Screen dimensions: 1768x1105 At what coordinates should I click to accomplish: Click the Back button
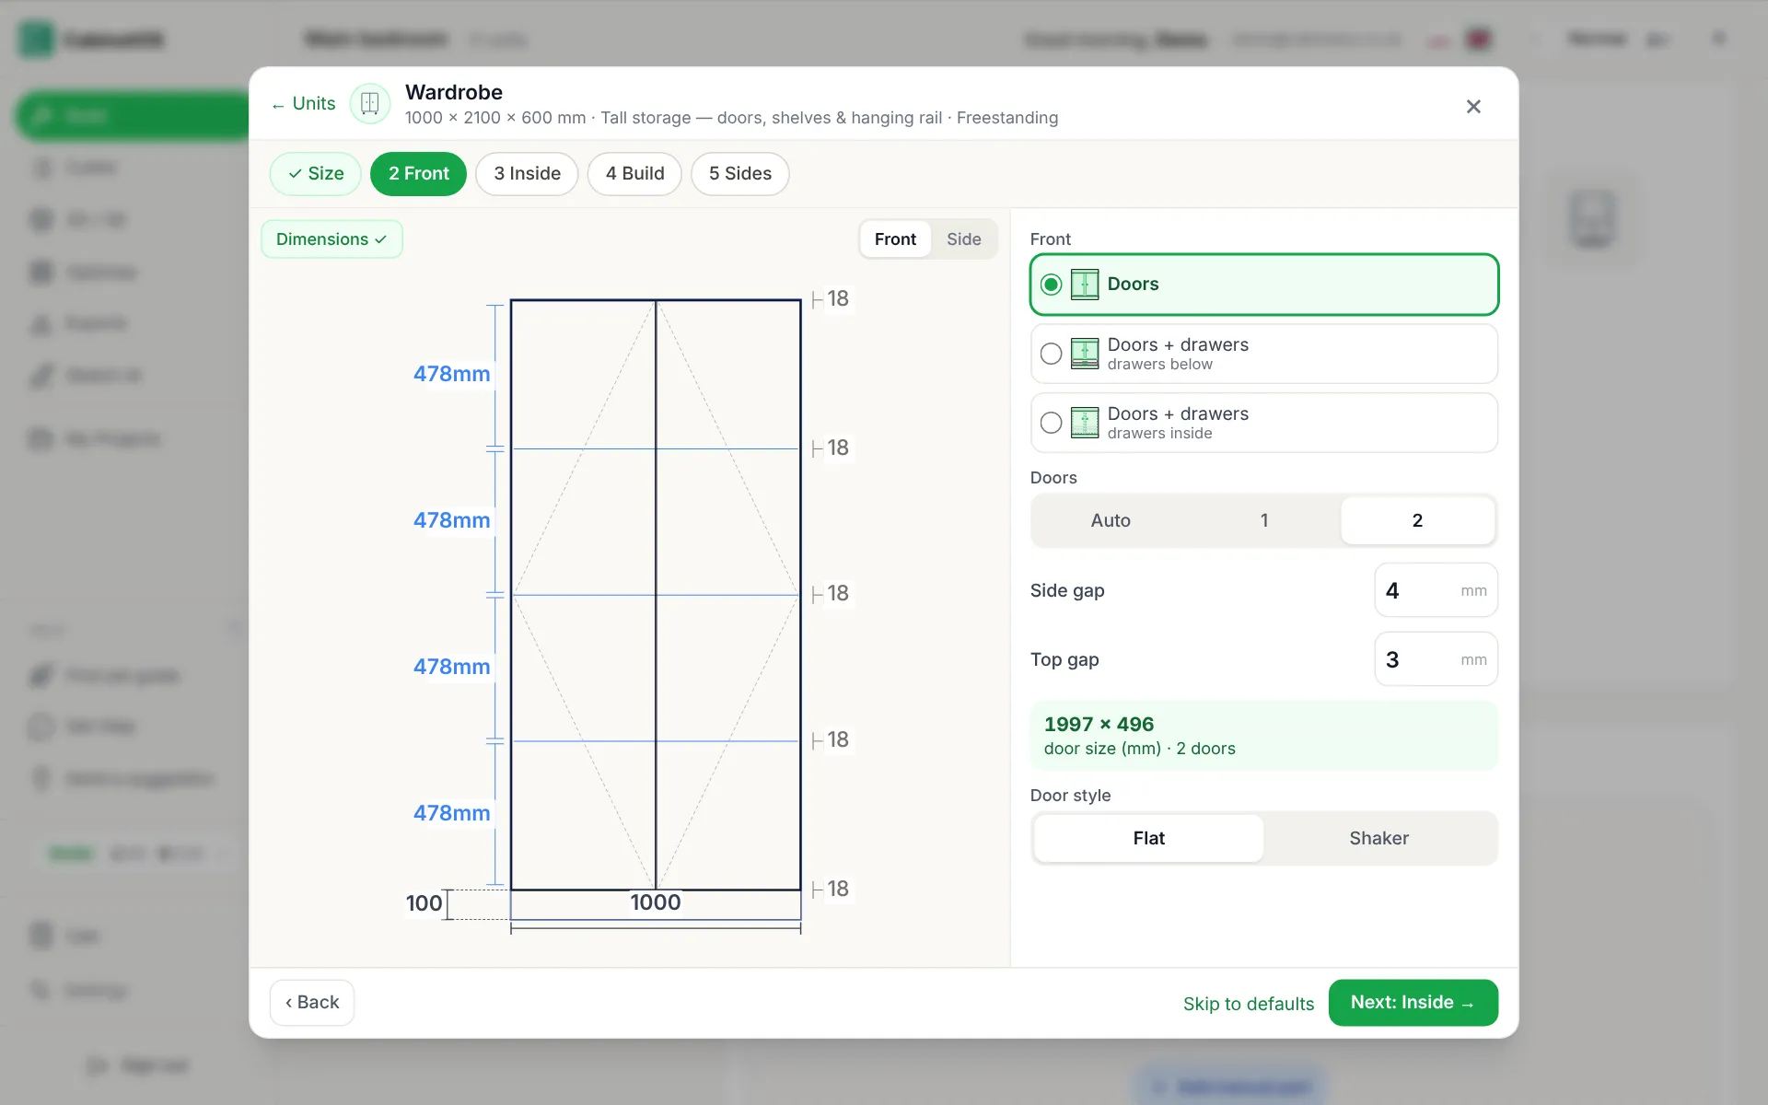coord(312,1003)
